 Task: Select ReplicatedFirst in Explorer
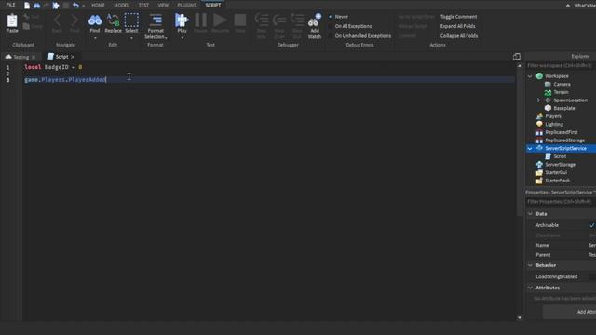point(561,132)
